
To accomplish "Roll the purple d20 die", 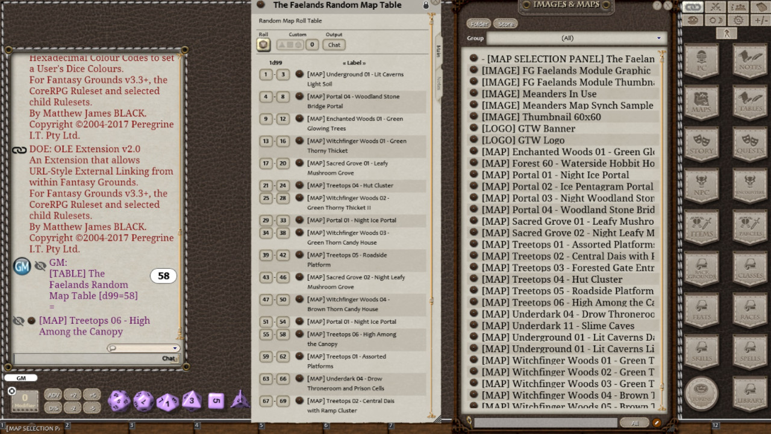I will point(119,401).
